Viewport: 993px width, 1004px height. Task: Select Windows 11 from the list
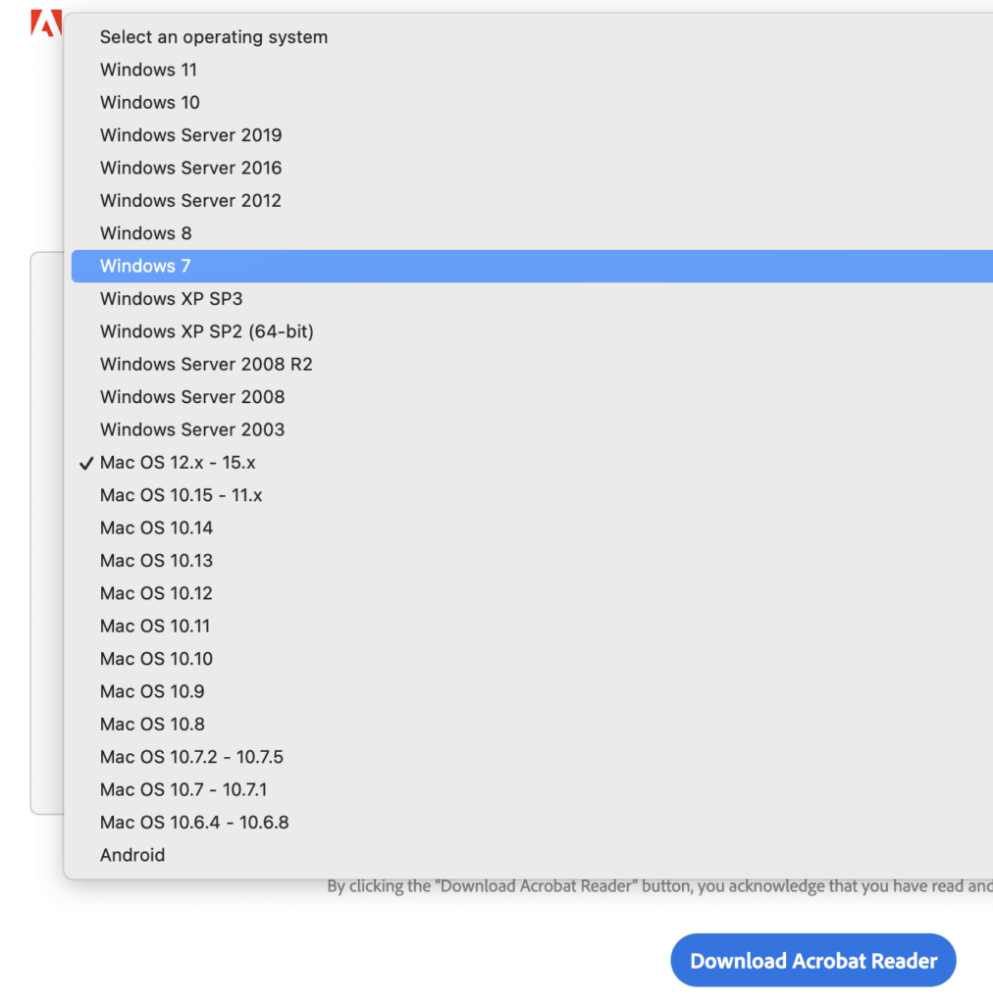pos(148,70)
